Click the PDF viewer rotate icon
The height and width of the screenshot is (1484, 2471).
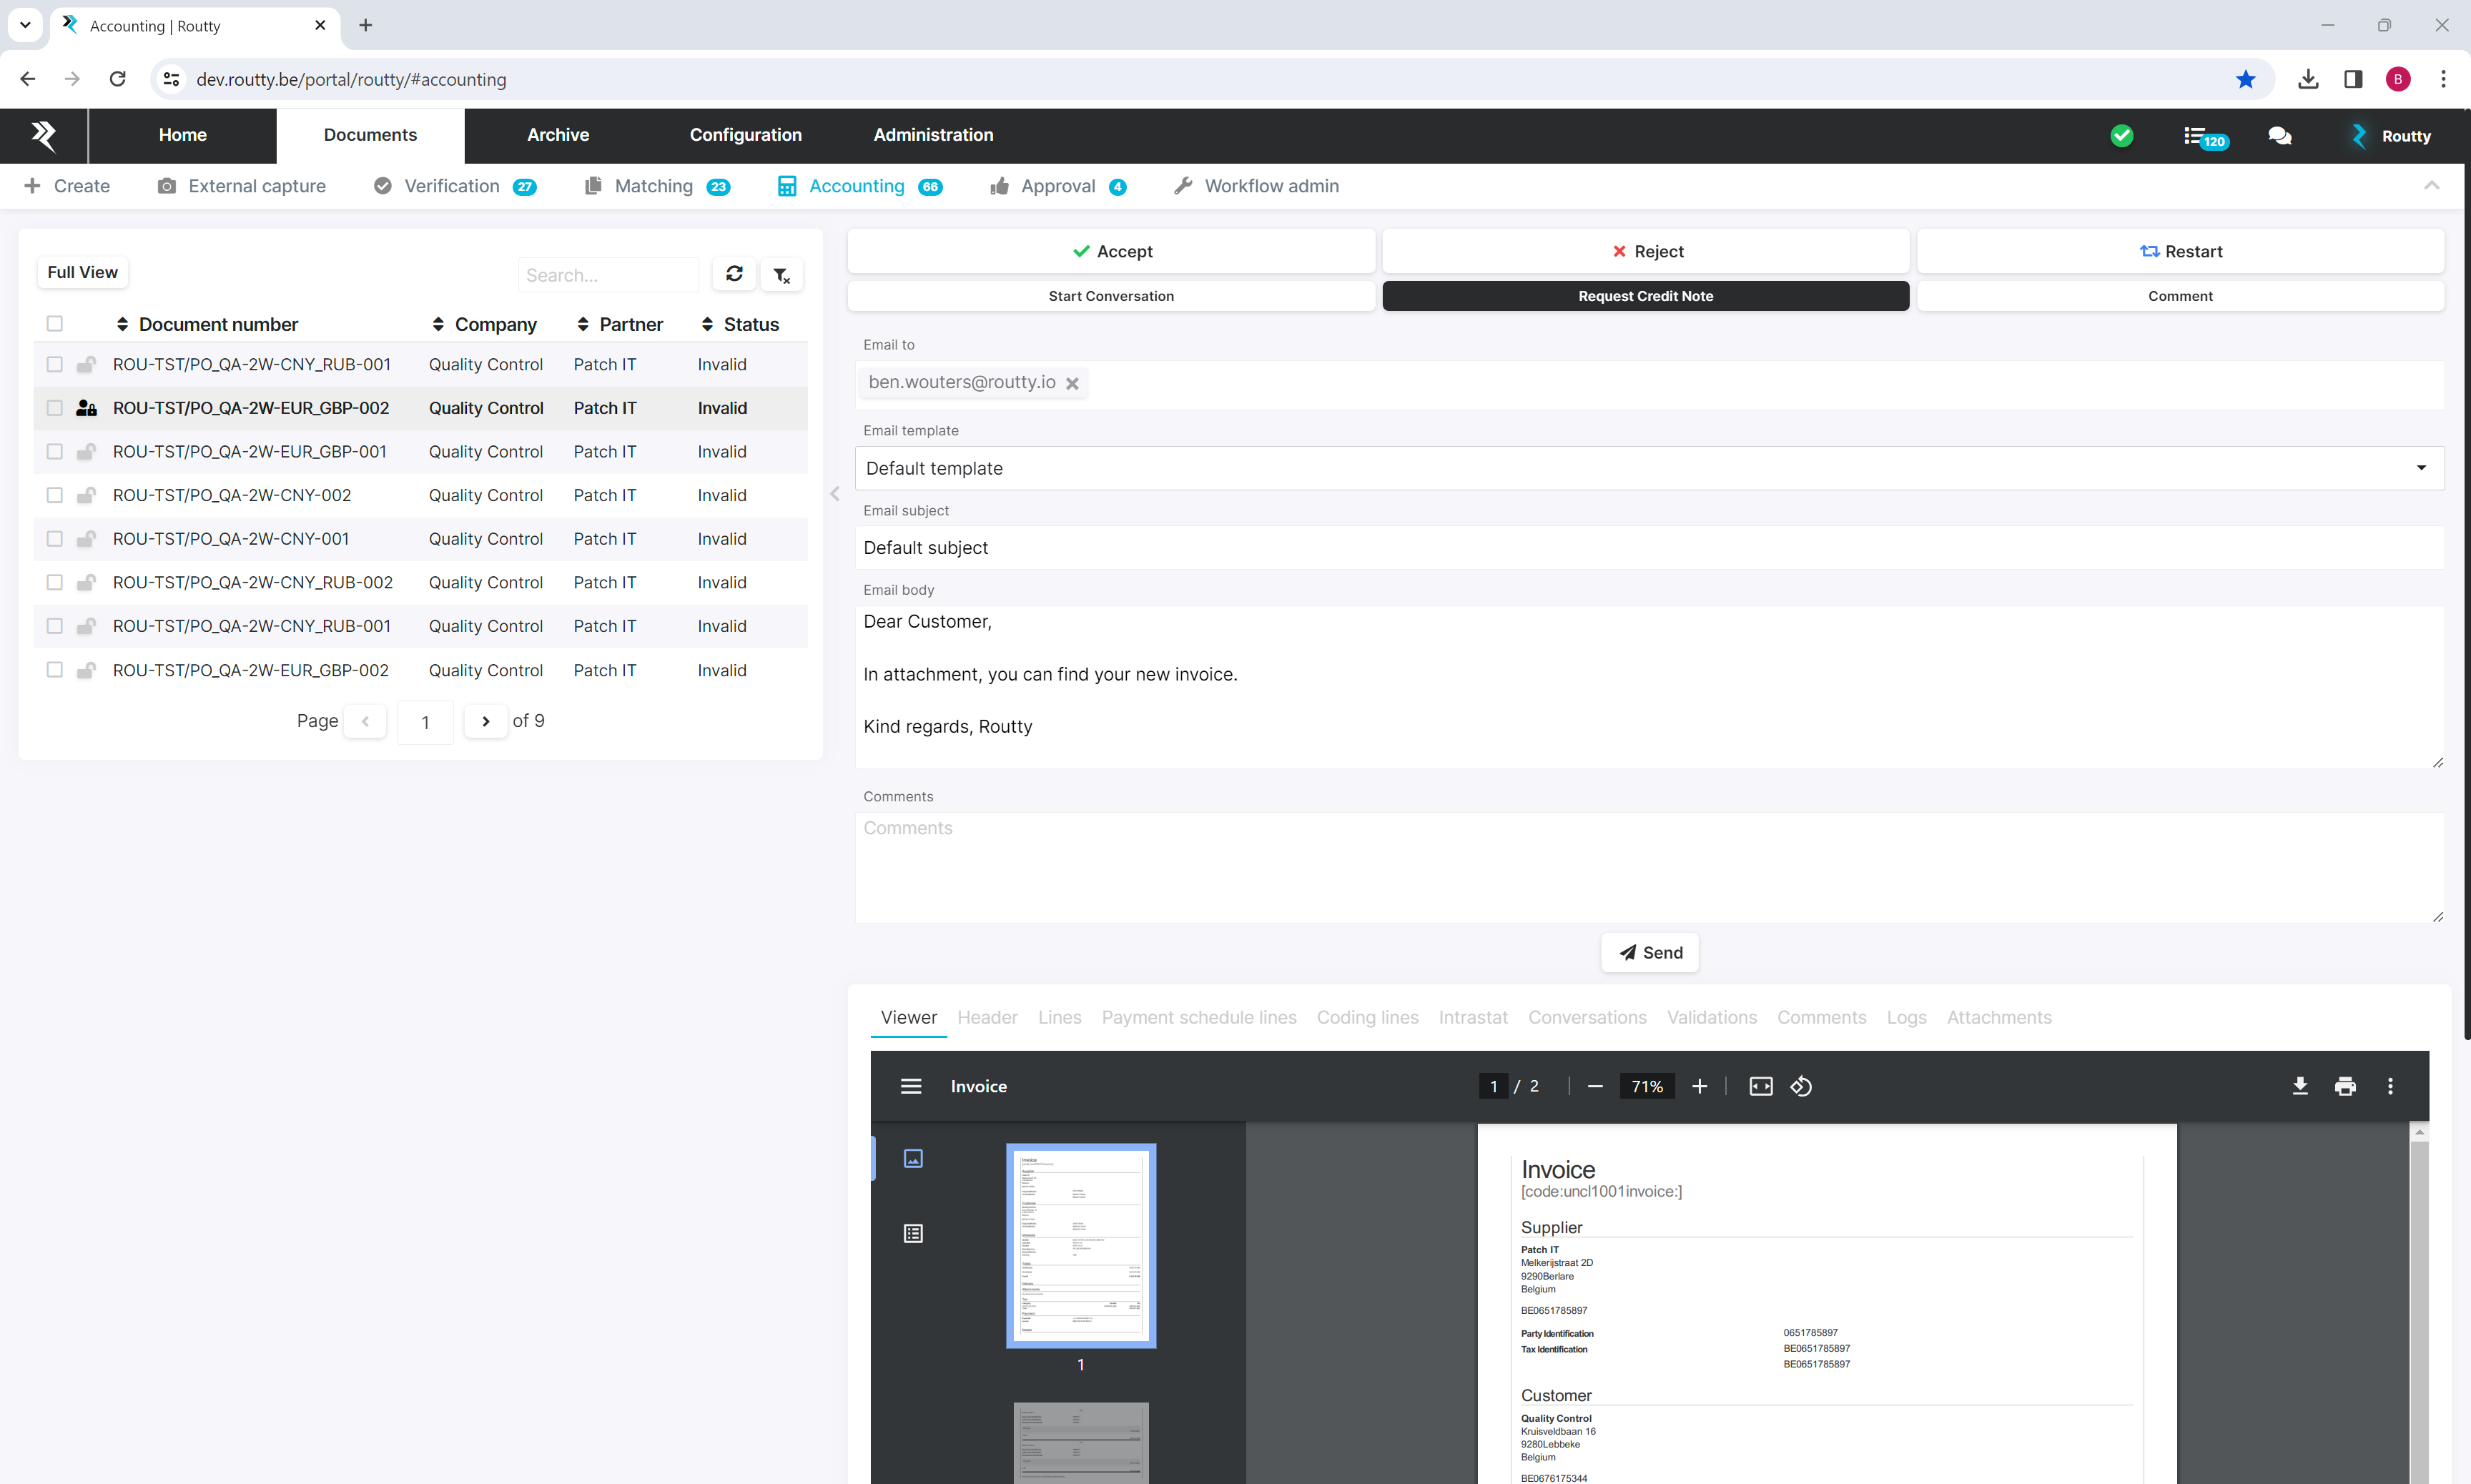[1801, 1086]
